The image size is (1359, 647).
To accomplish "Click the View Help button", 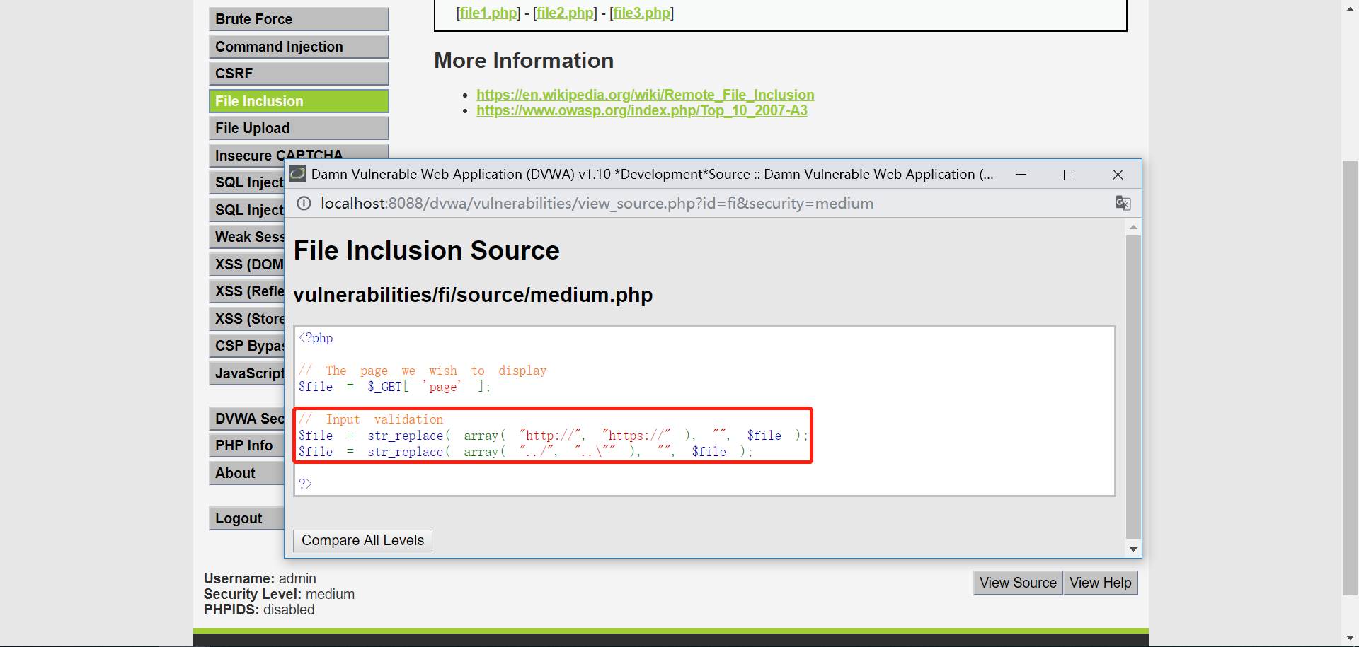I will coord(1101,583).
